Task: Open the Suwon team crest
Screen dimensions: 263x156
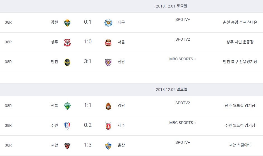Action: pyautogui.click(x=67, y=126)
